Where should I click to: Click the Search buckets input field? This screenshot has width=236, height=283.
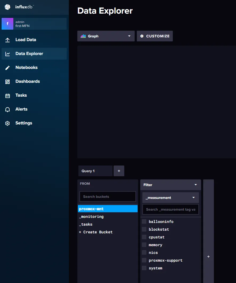coord(108,196)
